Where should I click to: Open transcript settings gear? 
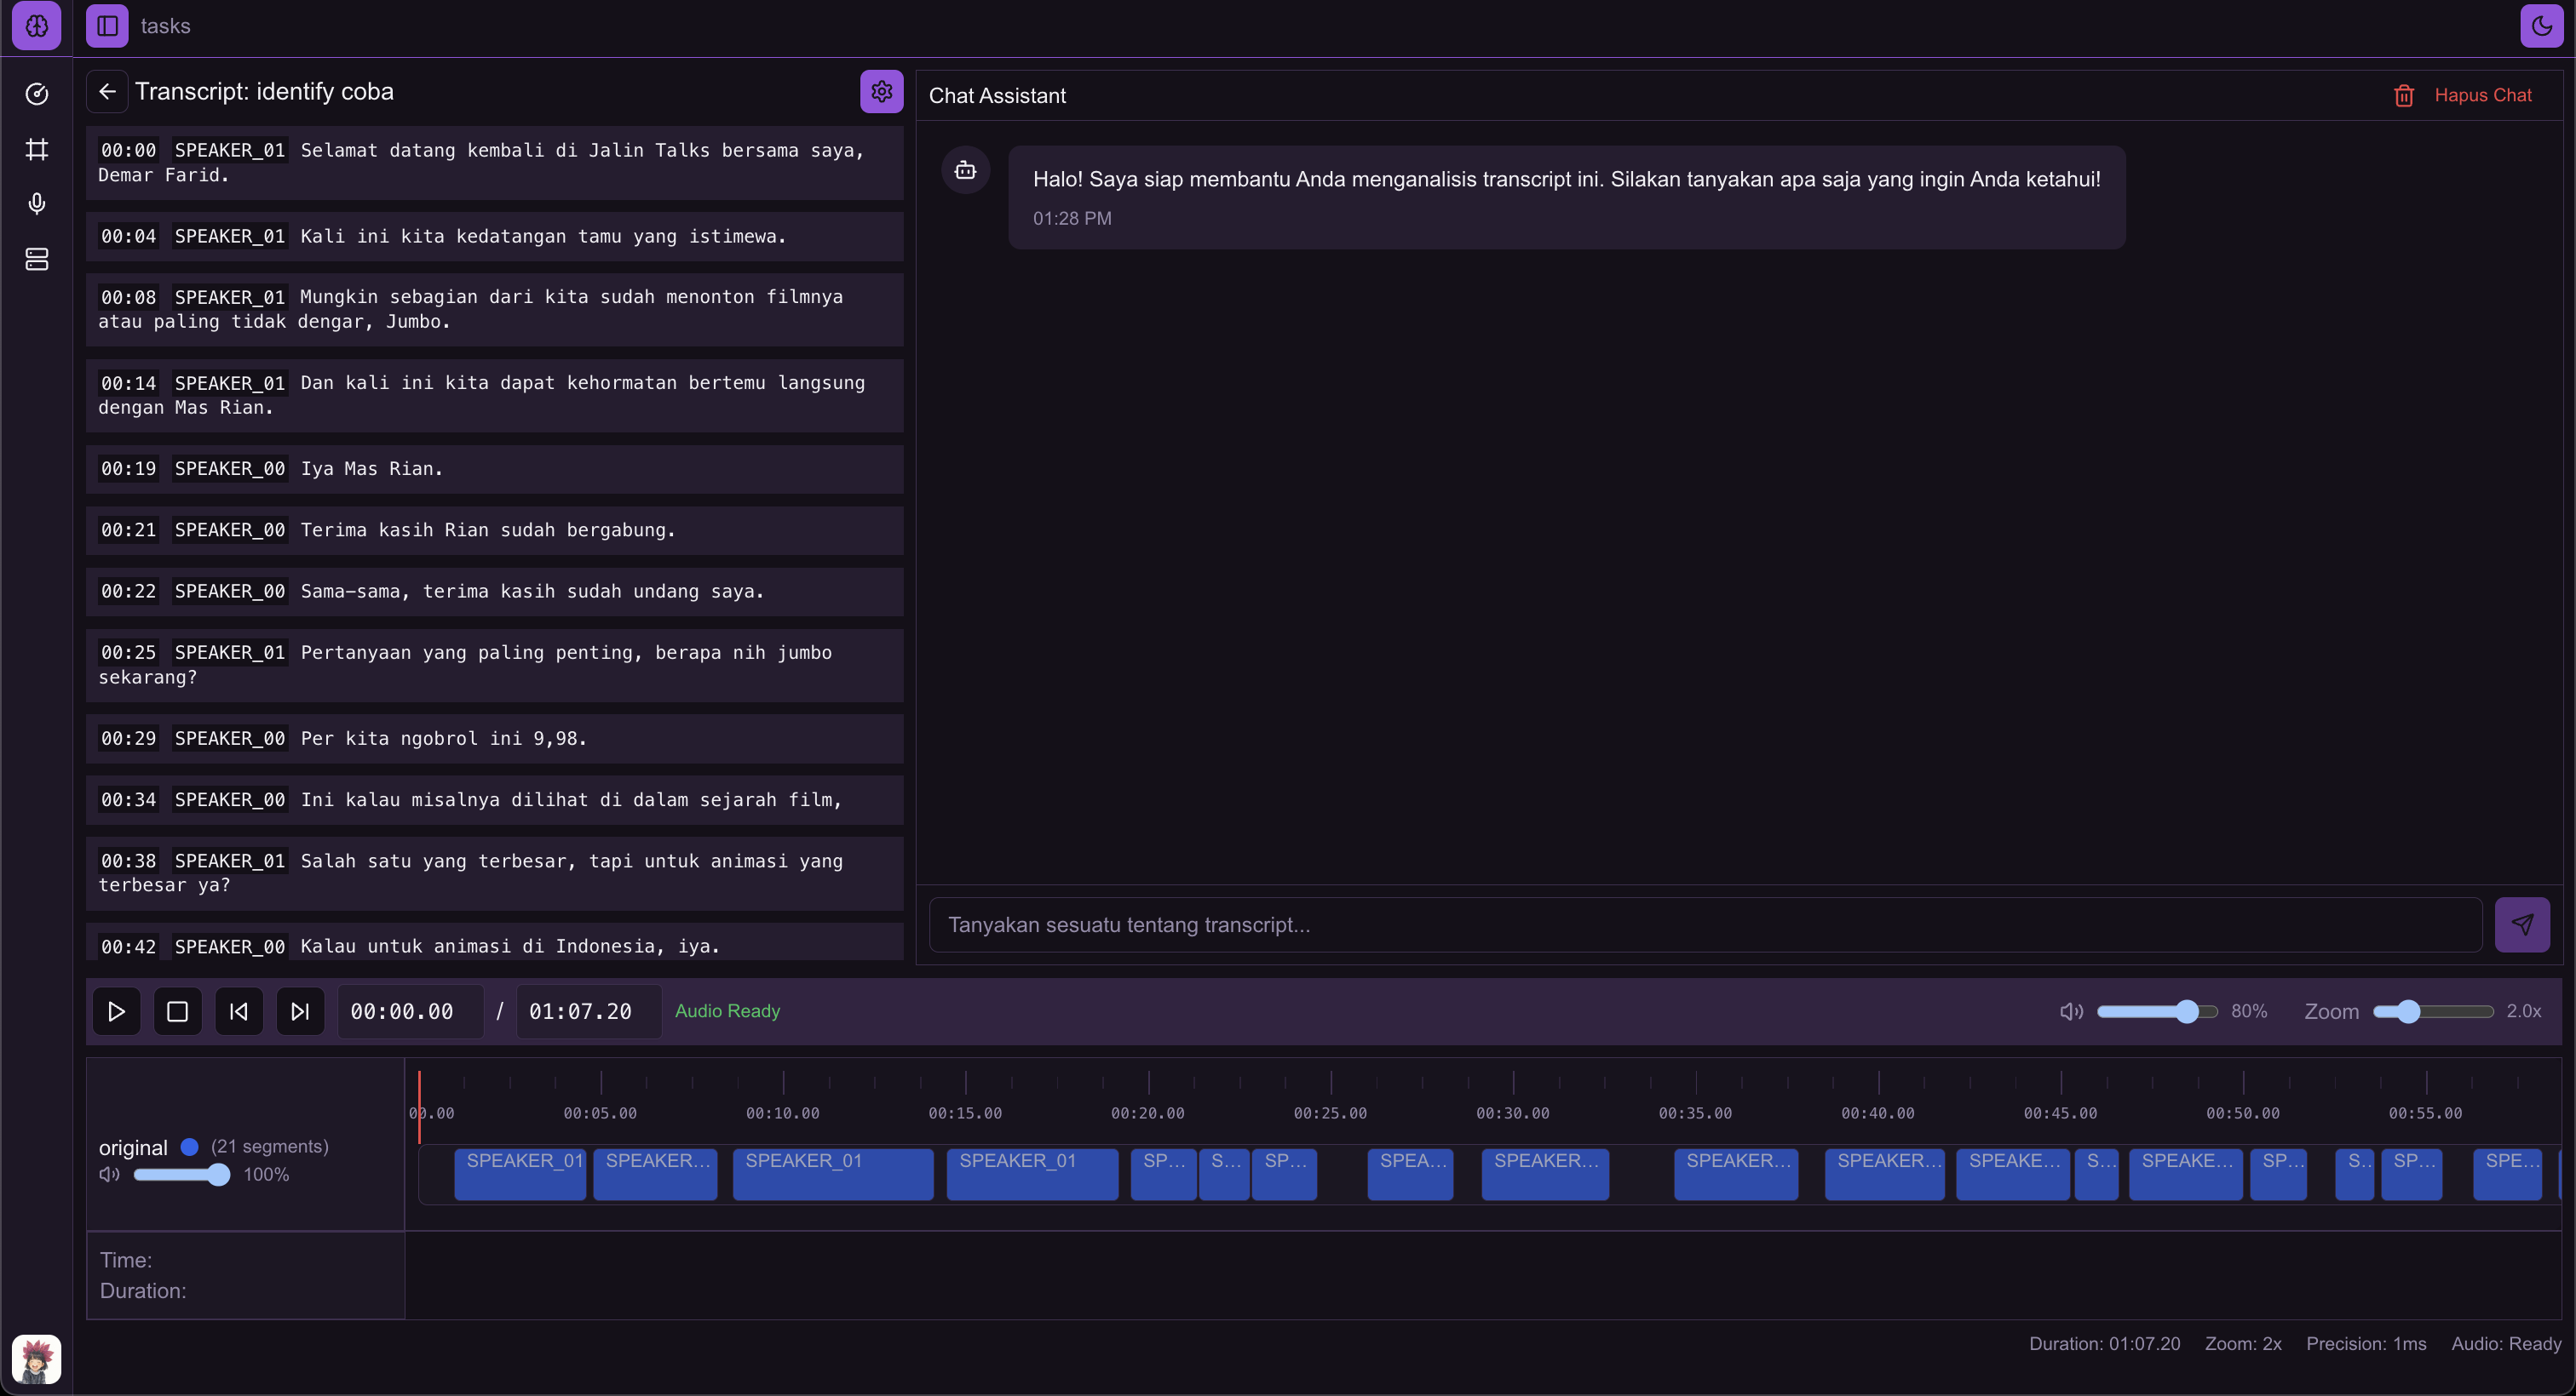pos(881,92)
